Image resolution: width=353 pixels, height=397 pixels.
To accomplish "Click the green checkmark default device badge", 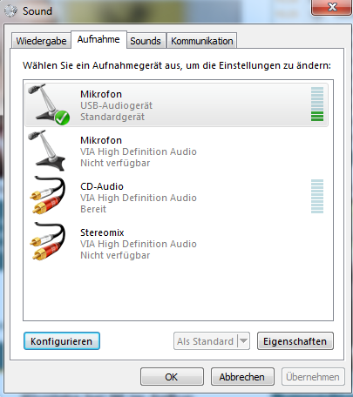I will [62, 118].
